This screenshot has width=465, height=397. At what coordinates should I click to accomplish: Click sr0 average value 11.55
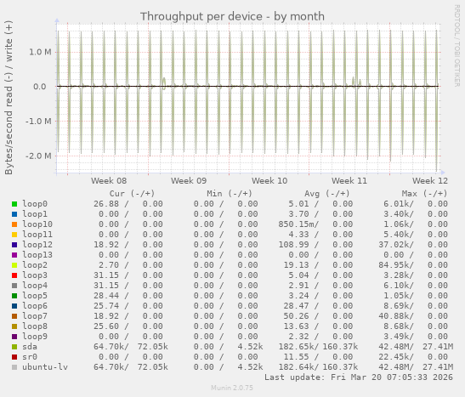[296, 357]
